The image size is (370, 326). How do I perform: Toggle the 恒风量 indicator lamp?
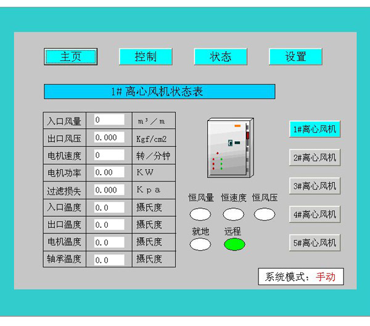click(200, 215)
